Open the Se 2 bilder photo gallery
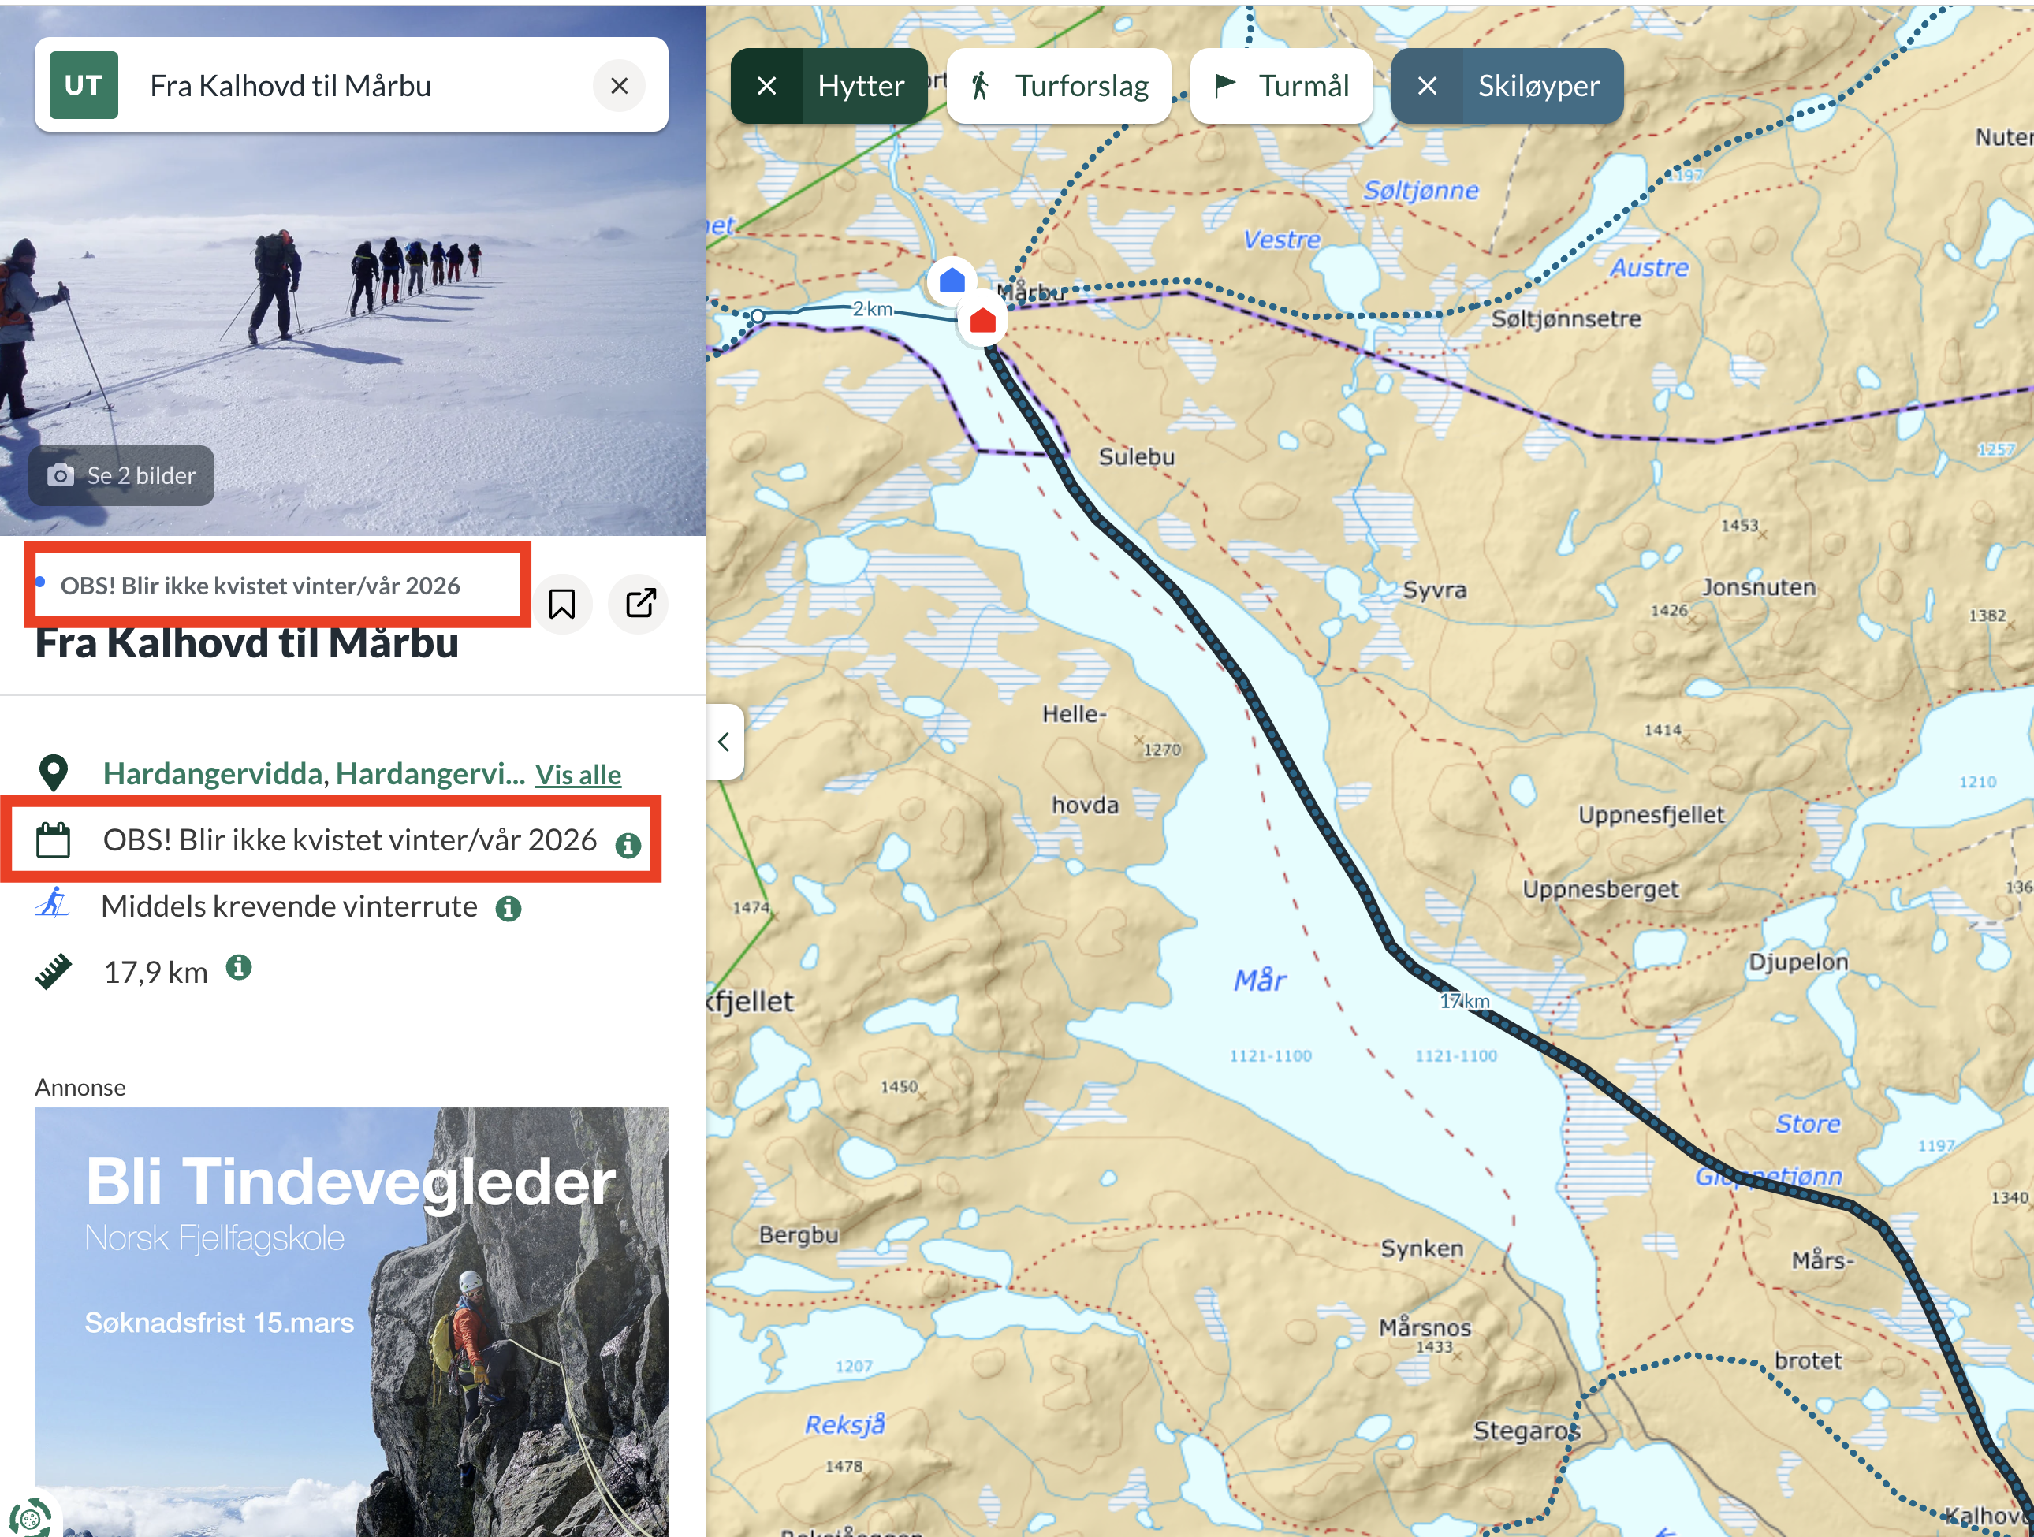This screenshot has width=2034, height=1537. [121, 475]
